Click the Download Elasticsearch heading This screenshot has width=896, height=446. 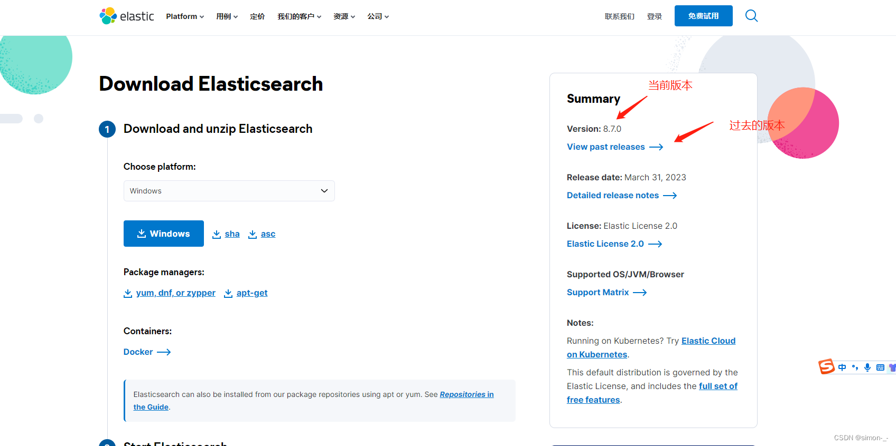coord(211,84)
